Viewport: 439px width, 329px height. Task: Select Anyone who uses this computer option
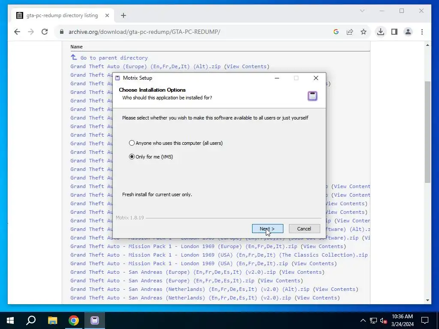175,143
